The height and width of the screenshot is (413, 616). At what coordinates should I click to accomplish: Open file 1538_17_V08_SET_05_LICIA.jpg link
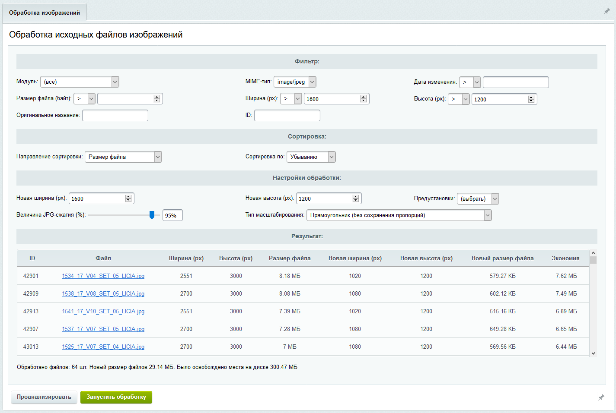point(103,293)
